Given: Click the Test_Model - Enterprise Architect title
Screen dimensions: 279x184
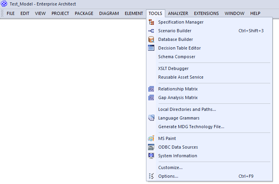Looking at the screenshot, I should click(x=43, y=4).
